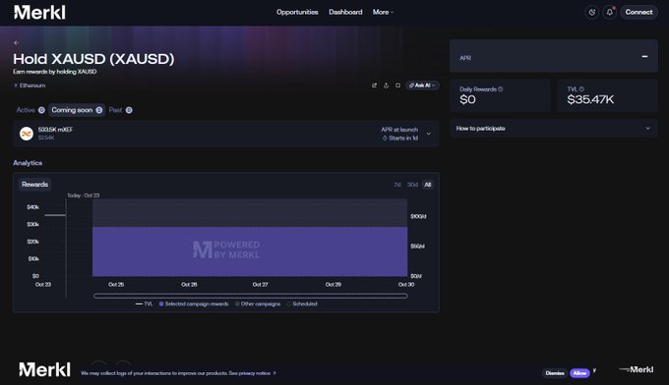Open the notifications bell
669x385 pixels.
tap(610, 13)
